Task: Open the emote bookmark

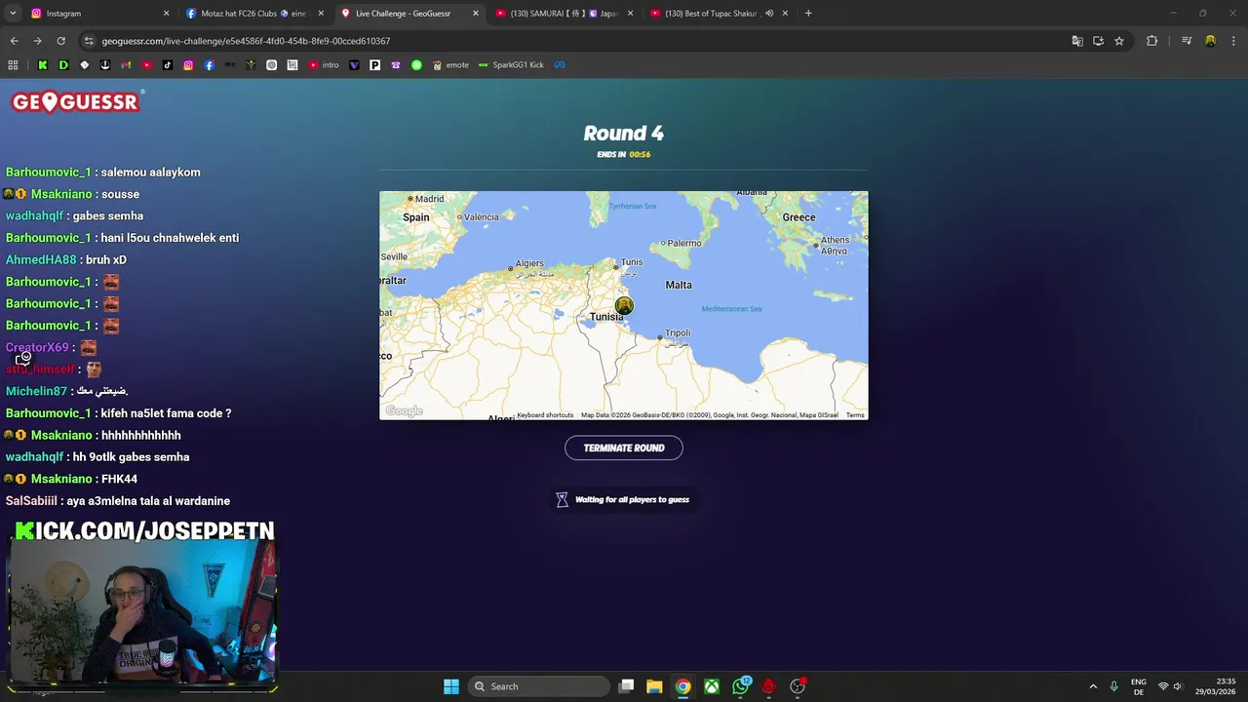Action: click(x=450, y=65)
